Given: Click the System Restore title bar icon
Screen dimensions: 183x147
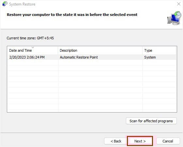Looking at the screenshot, I should (x=5, y=4).
